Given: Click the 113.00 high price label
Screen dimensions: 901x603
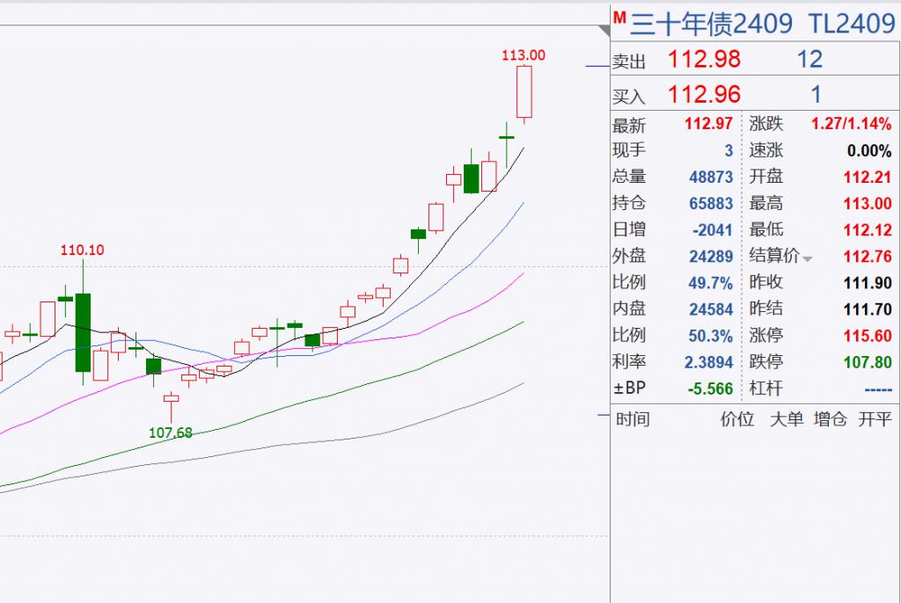Looking at the screenshot, I should point(524,55).
